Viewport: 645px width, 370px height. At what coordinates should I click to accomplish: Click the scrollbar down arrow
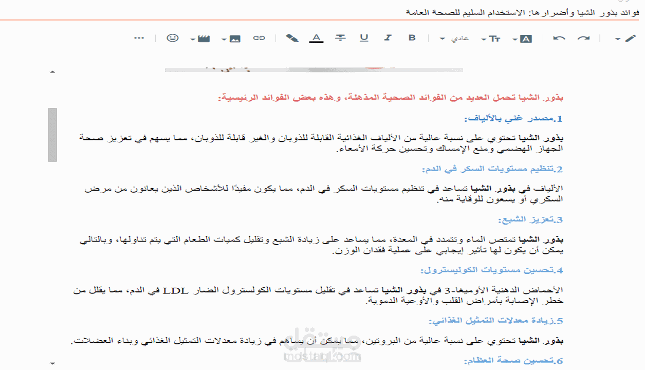click(52, 363)
